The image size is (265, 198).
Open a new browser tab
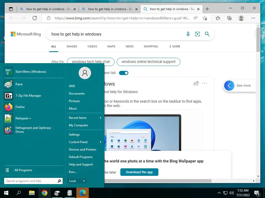[207, 9]
